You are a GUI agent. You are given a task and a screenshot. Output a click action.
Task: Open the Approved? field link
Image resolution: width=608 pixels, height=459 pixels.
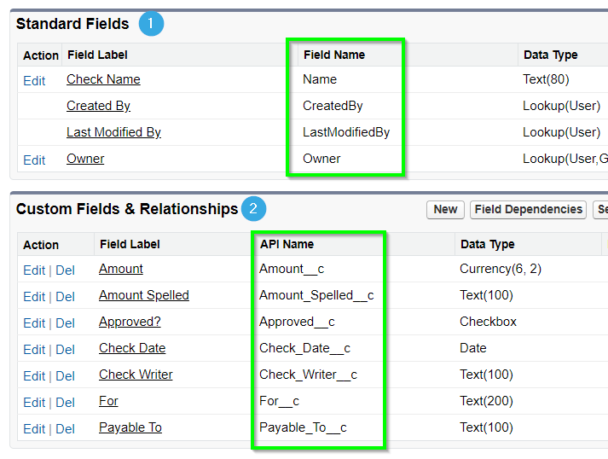[x=130, y=322]
